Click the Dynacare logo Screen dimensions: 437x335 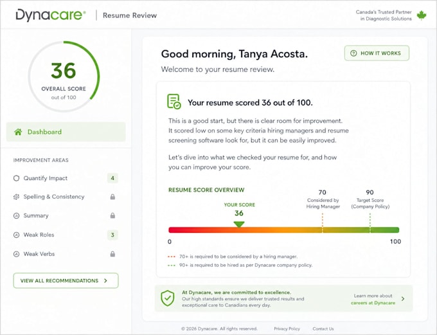pos(51,15)
